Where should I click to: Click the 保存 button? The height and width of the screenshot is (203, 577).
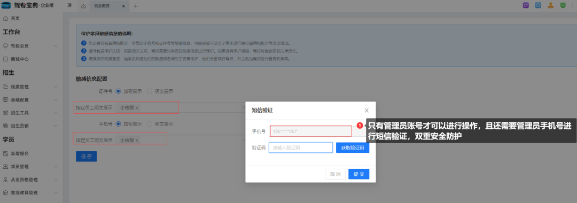86,157
